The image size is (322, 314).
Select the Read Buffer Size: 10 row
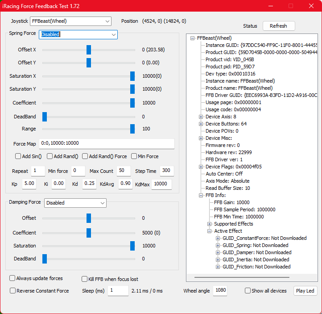(x=228, y=188)
